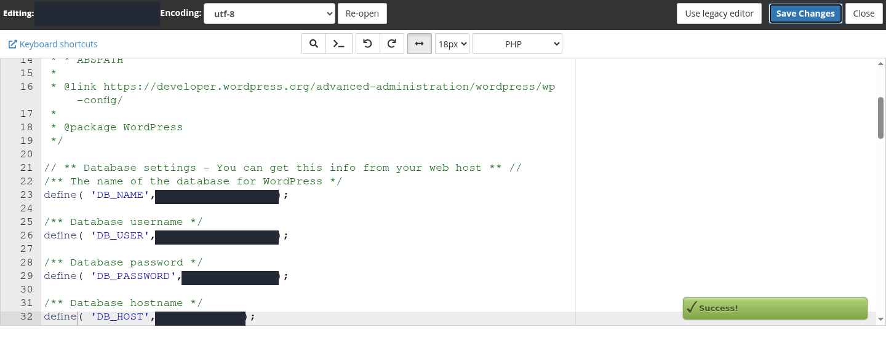
Task: Click the '@package WordPress' comment line
Action: point(117,127)
